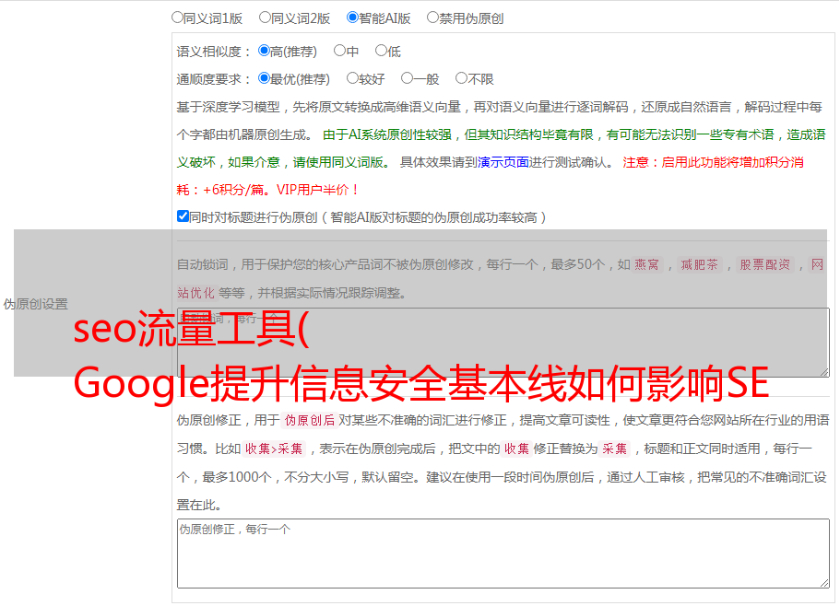
Task: Set 通顺度要求 to 最优(推荐)
Action: 264,78
